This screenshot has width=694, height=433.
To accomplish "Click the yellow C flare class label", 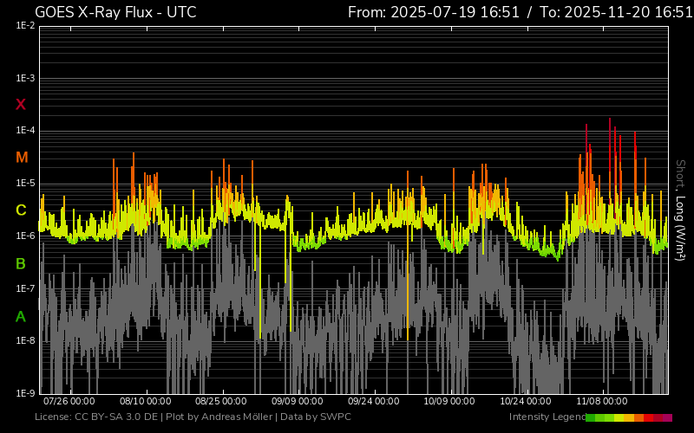I will tap(21, 210).
